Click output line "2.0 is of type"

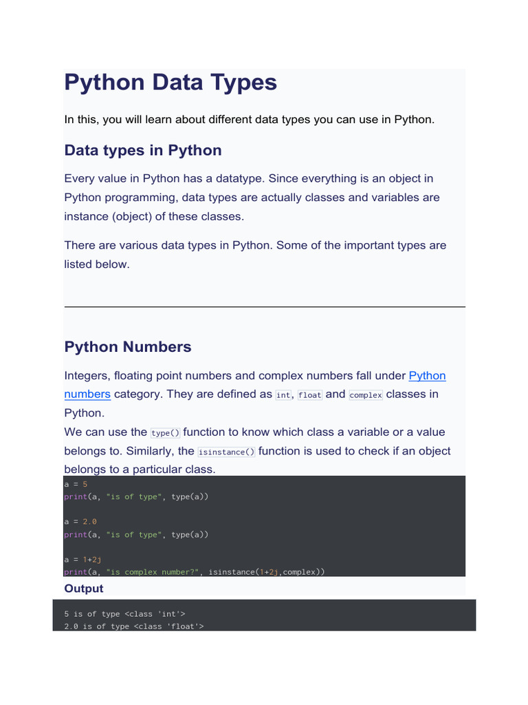[x=130, y=627]
